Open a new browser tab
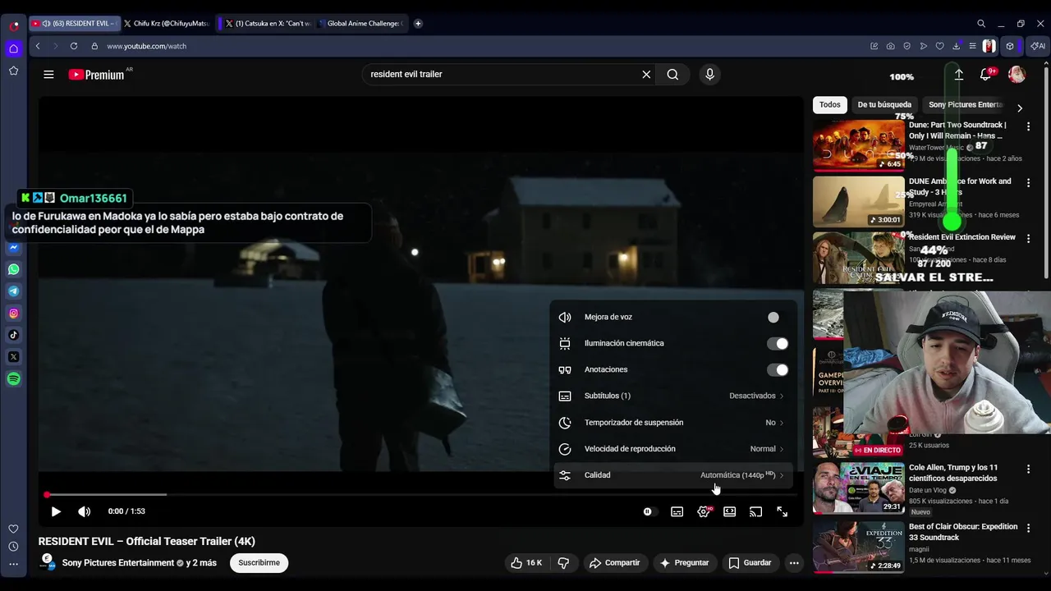1051x591 pixels. pyautogui.click(x=418, y=24)
